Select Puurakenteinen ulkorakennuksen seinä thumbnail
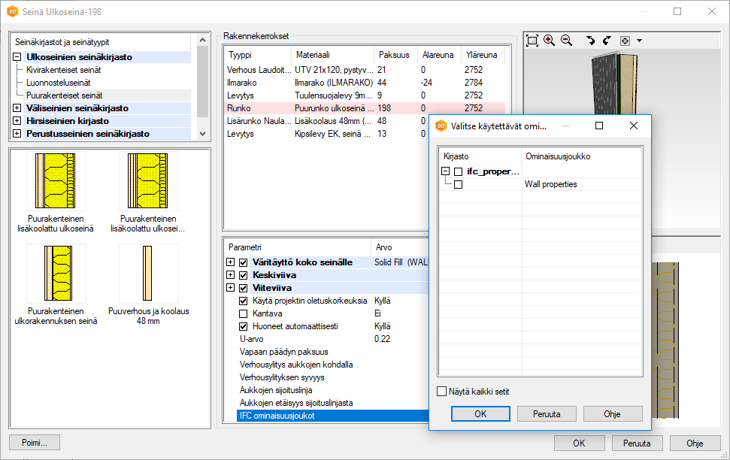Image resolution: width=730 pixels, height=460 pixels. click(56, 274)
